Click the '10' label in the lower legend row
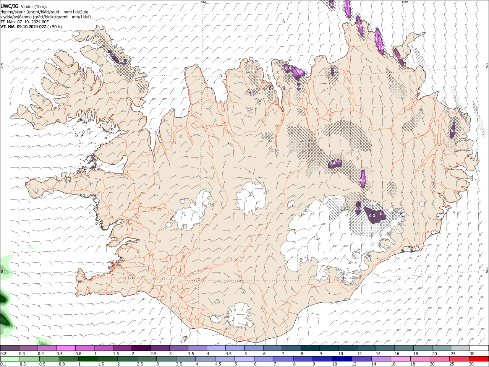 pos(334,364)
